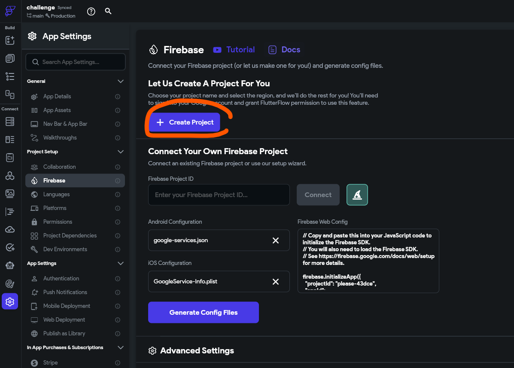
Task: Open the API calls icon in the left rail
Action: coord(10,176)
